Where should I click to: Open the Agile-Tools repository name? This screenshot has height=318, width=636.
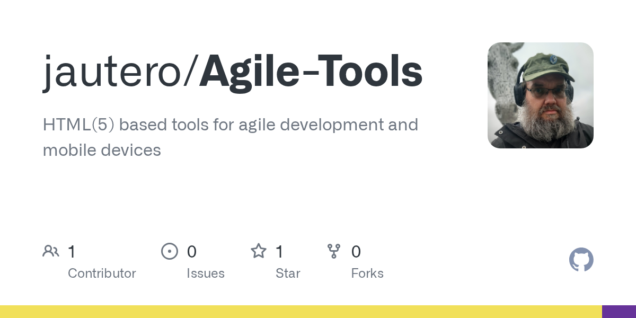click(311, 73)
